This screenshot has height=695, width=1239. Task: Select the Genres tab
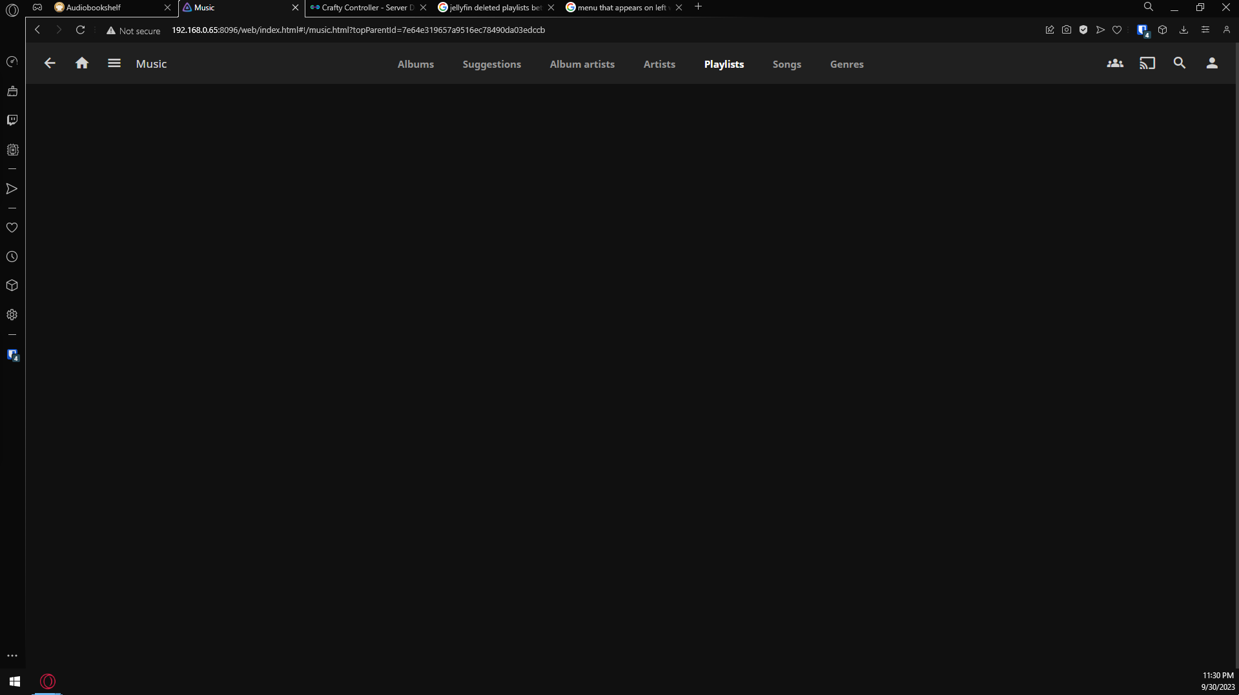tap(847, 65)
